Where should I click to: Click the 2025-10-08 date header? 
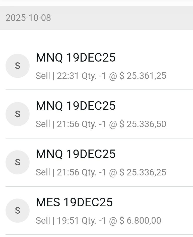[28, 18]
